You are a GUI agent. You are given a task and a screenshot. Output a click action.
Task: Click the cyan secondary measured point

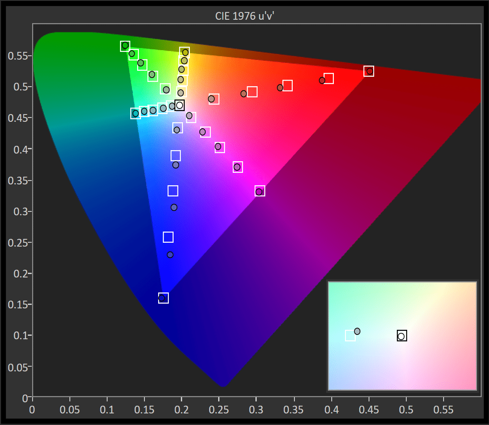click(x=136, y=114)
